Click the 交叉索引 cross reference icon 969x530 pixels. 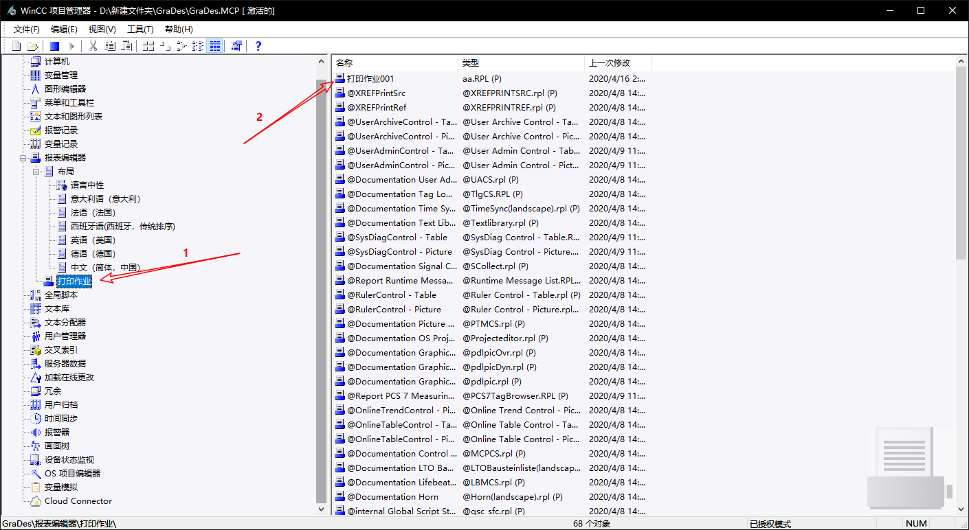[x=36, y=350]
